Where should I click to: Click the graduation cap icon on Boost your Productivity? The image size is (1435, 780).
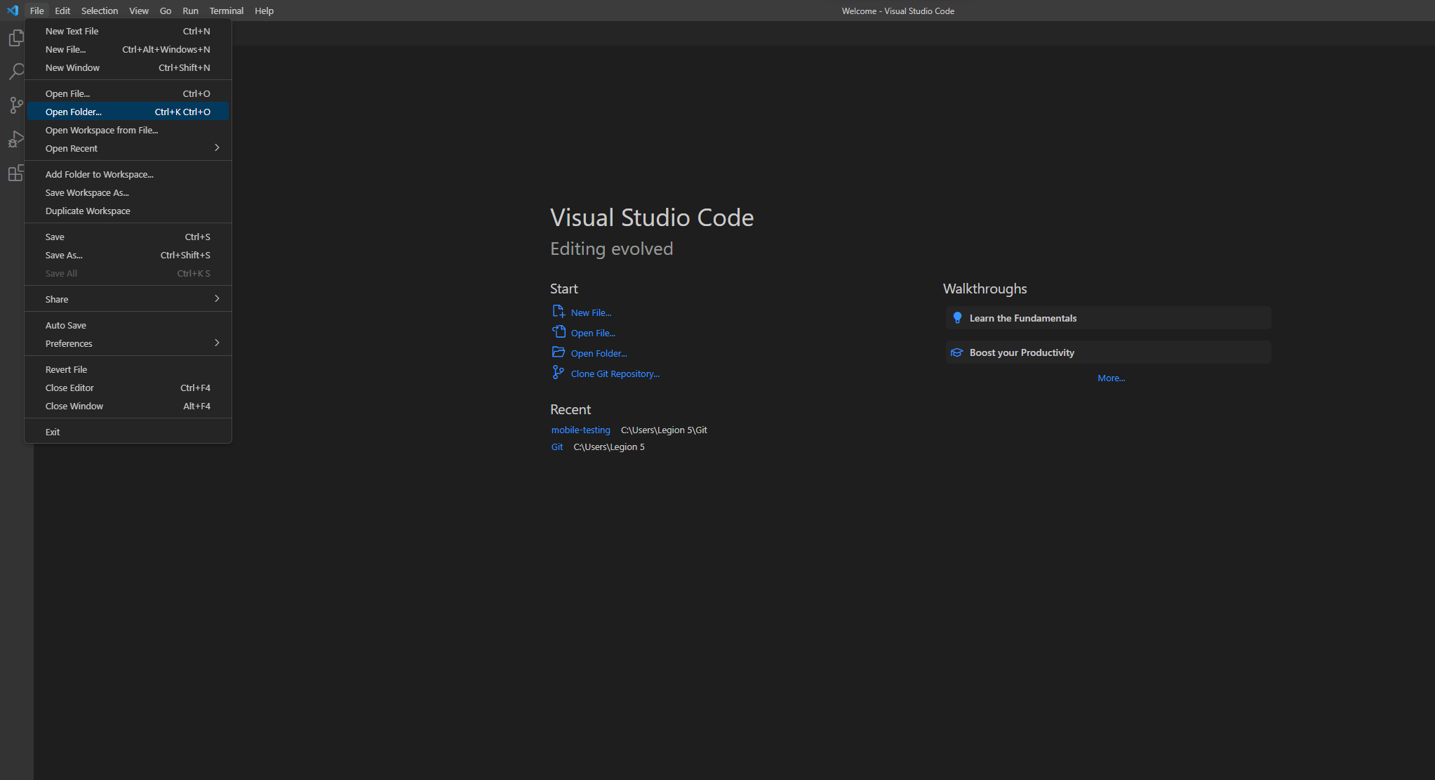click(958, 352)
